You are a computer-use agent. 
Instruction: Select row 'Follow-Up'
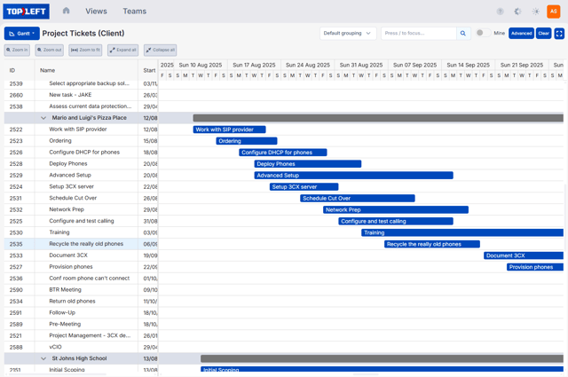pyautogui.click(x=81, y=313)
